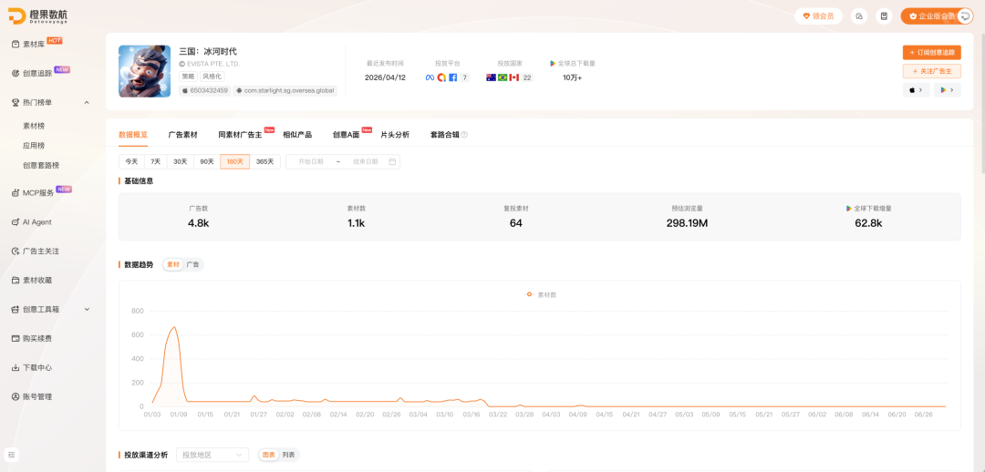Screen dimensions: 985x472
Task: Click the Apple App Store icon button
Action: pos(916,90)
